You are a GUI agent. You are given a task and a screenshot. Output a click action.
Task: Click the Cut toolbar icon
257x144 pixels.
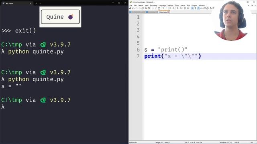[153, 8]
